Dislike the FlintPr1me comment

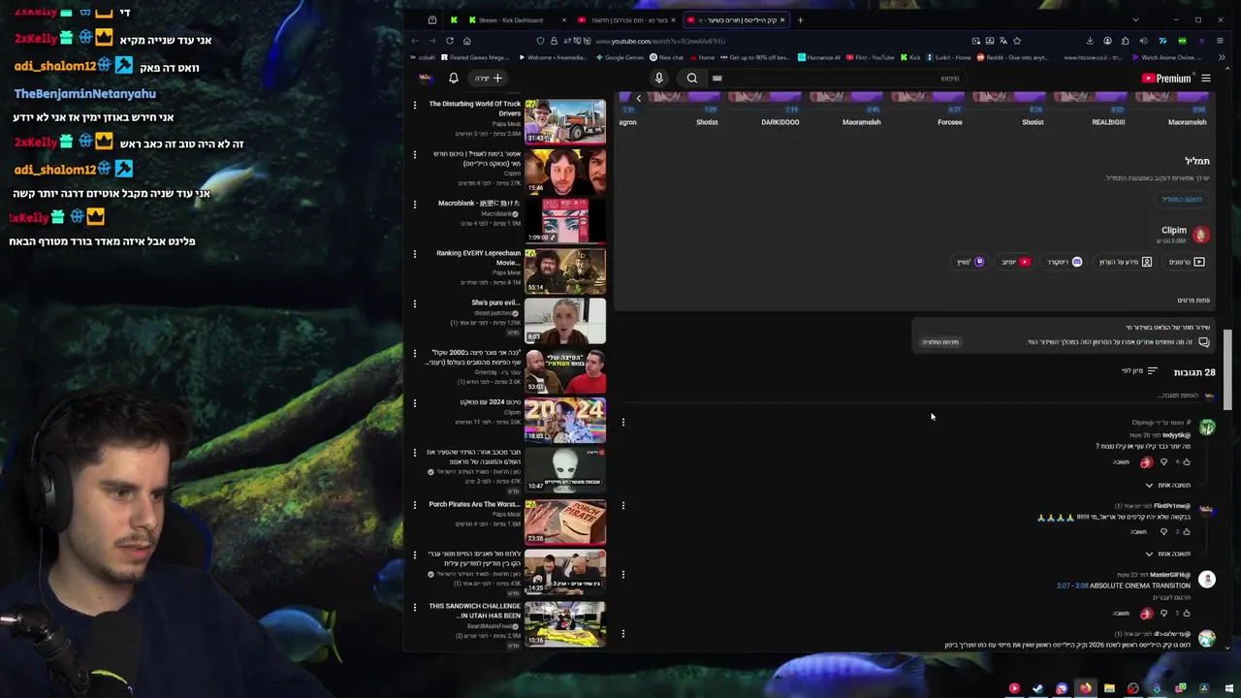tap(1163, 531)
